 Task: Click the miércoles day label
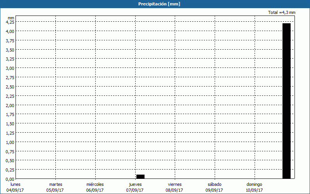click(x=95, y=184)
